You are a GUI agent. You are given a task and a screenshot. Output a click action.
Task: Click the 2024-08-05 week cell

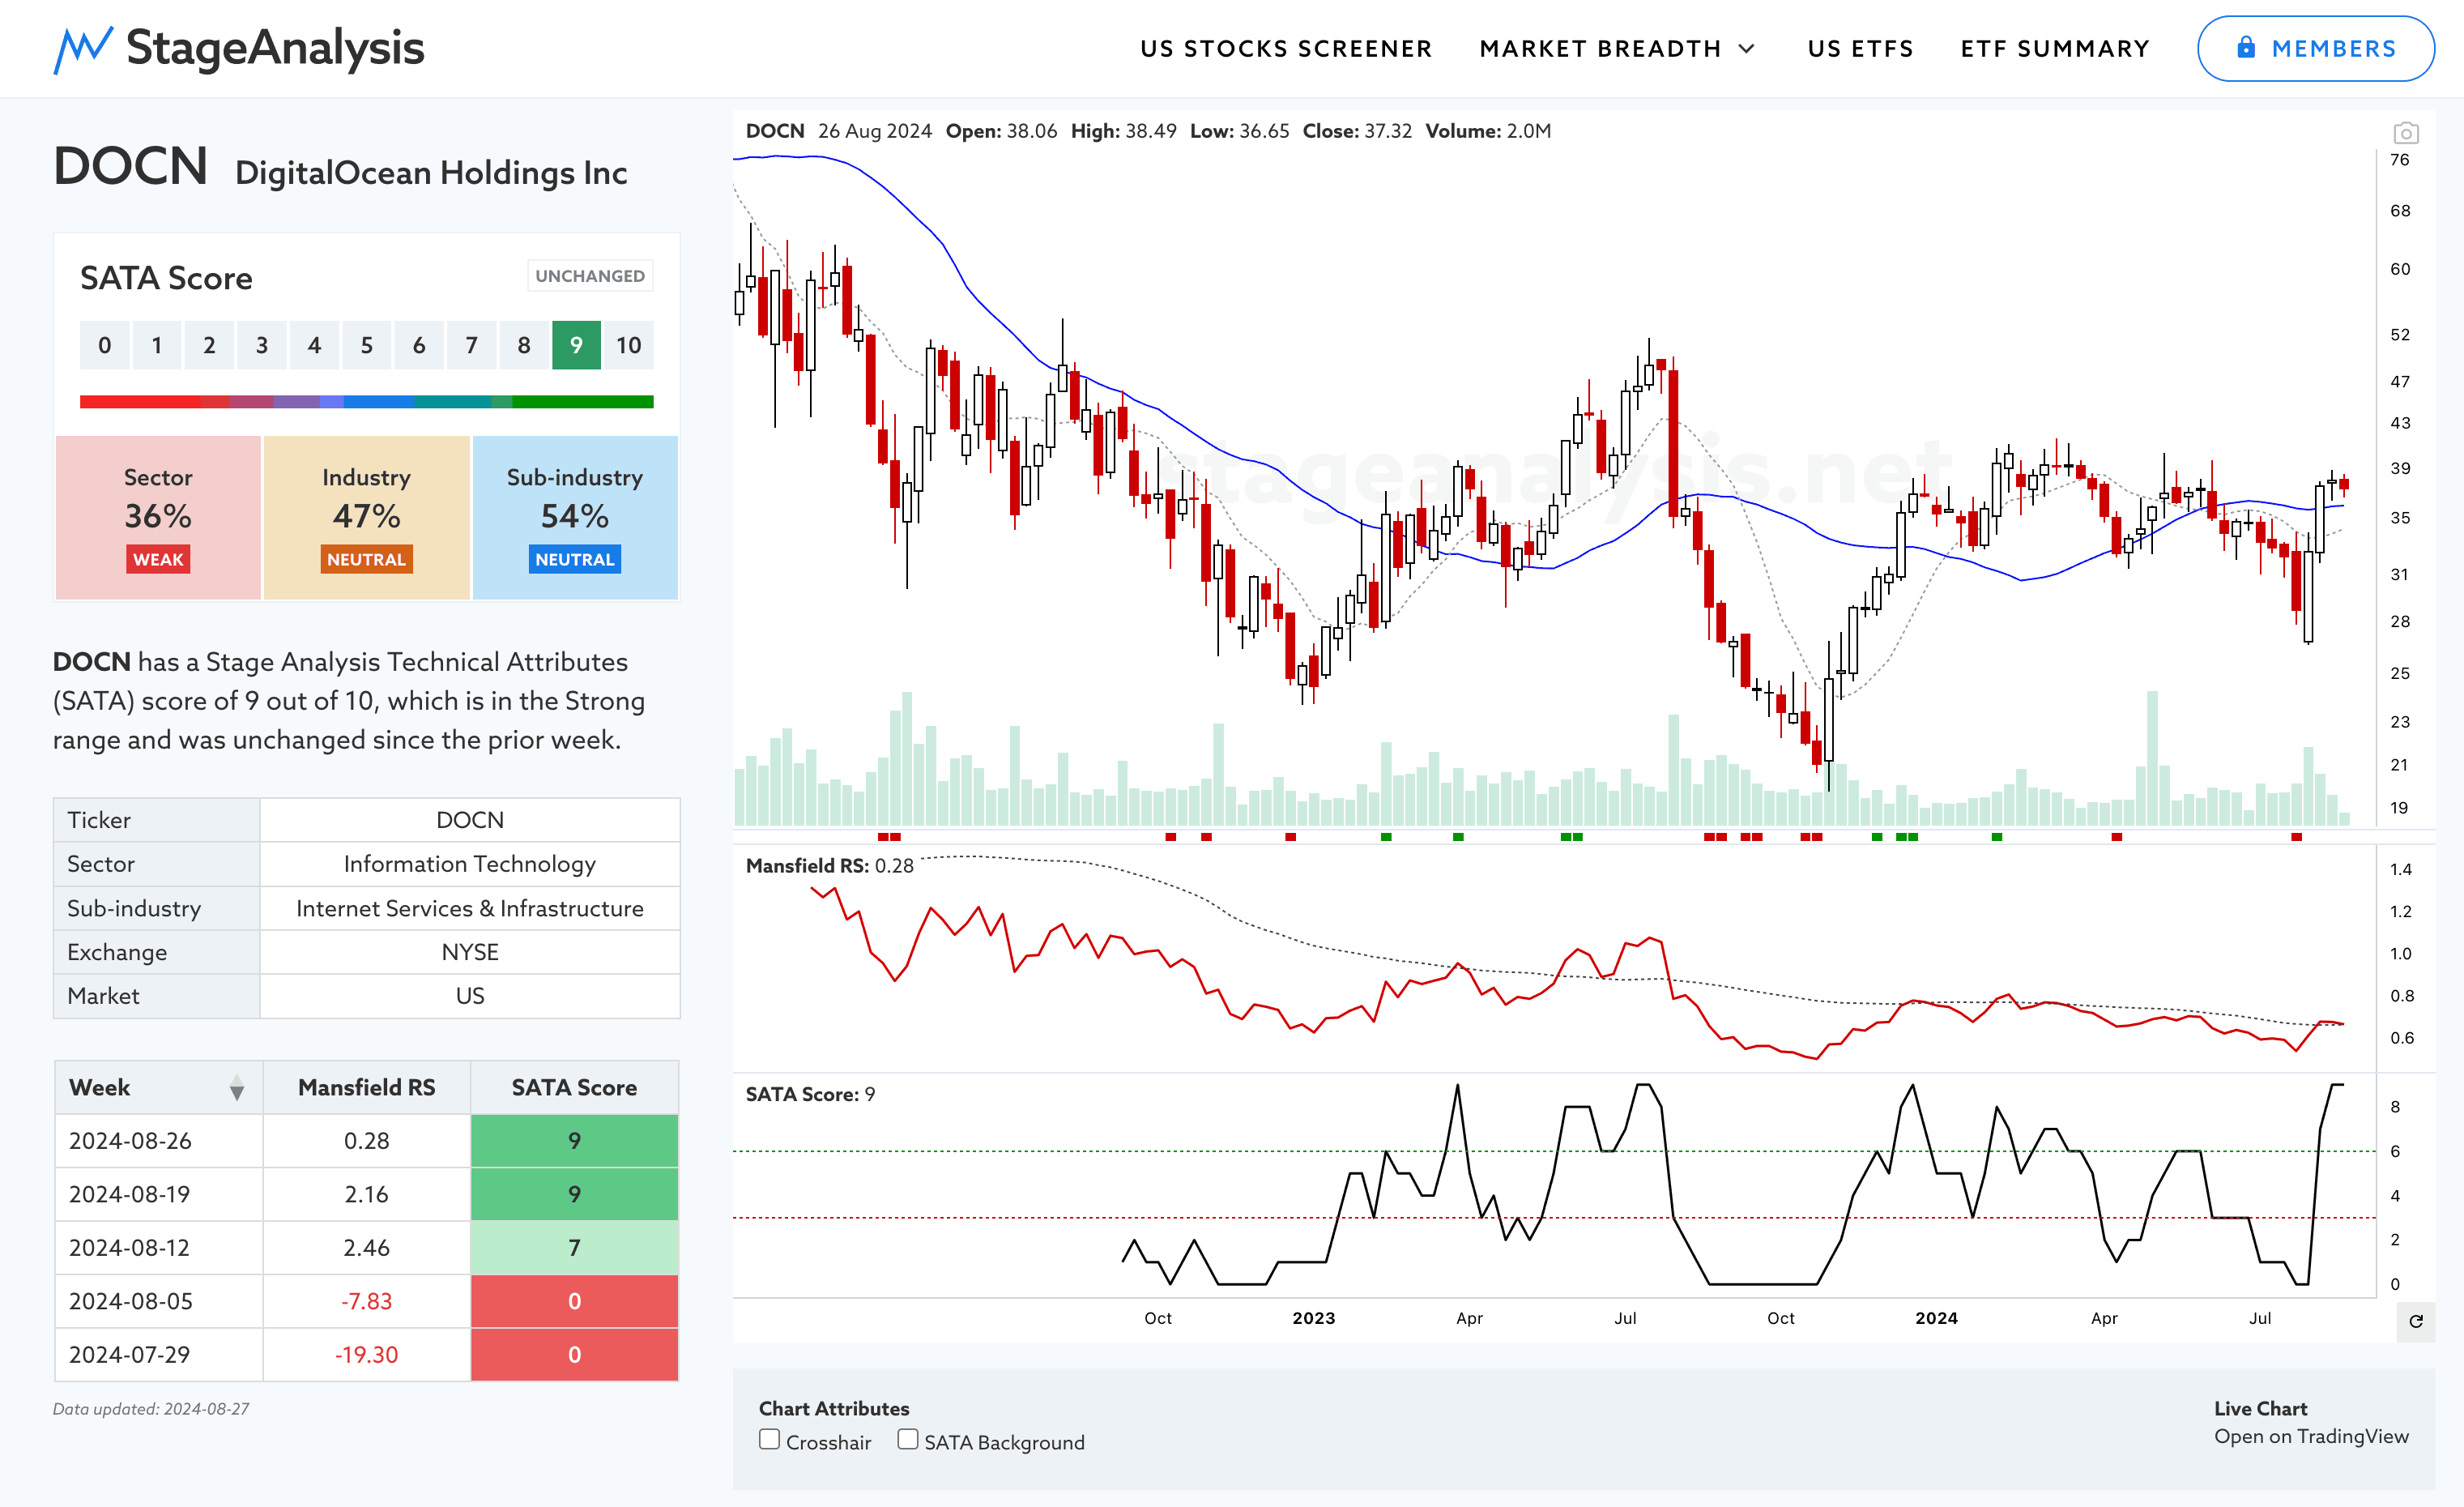(158, 1301)
